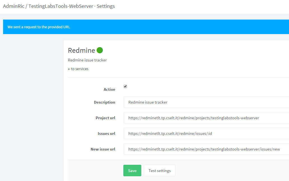Click the 'Redmine issue tracker' subtitle text
This screenshot has width=289, height=181.
[x=87, y=60]
